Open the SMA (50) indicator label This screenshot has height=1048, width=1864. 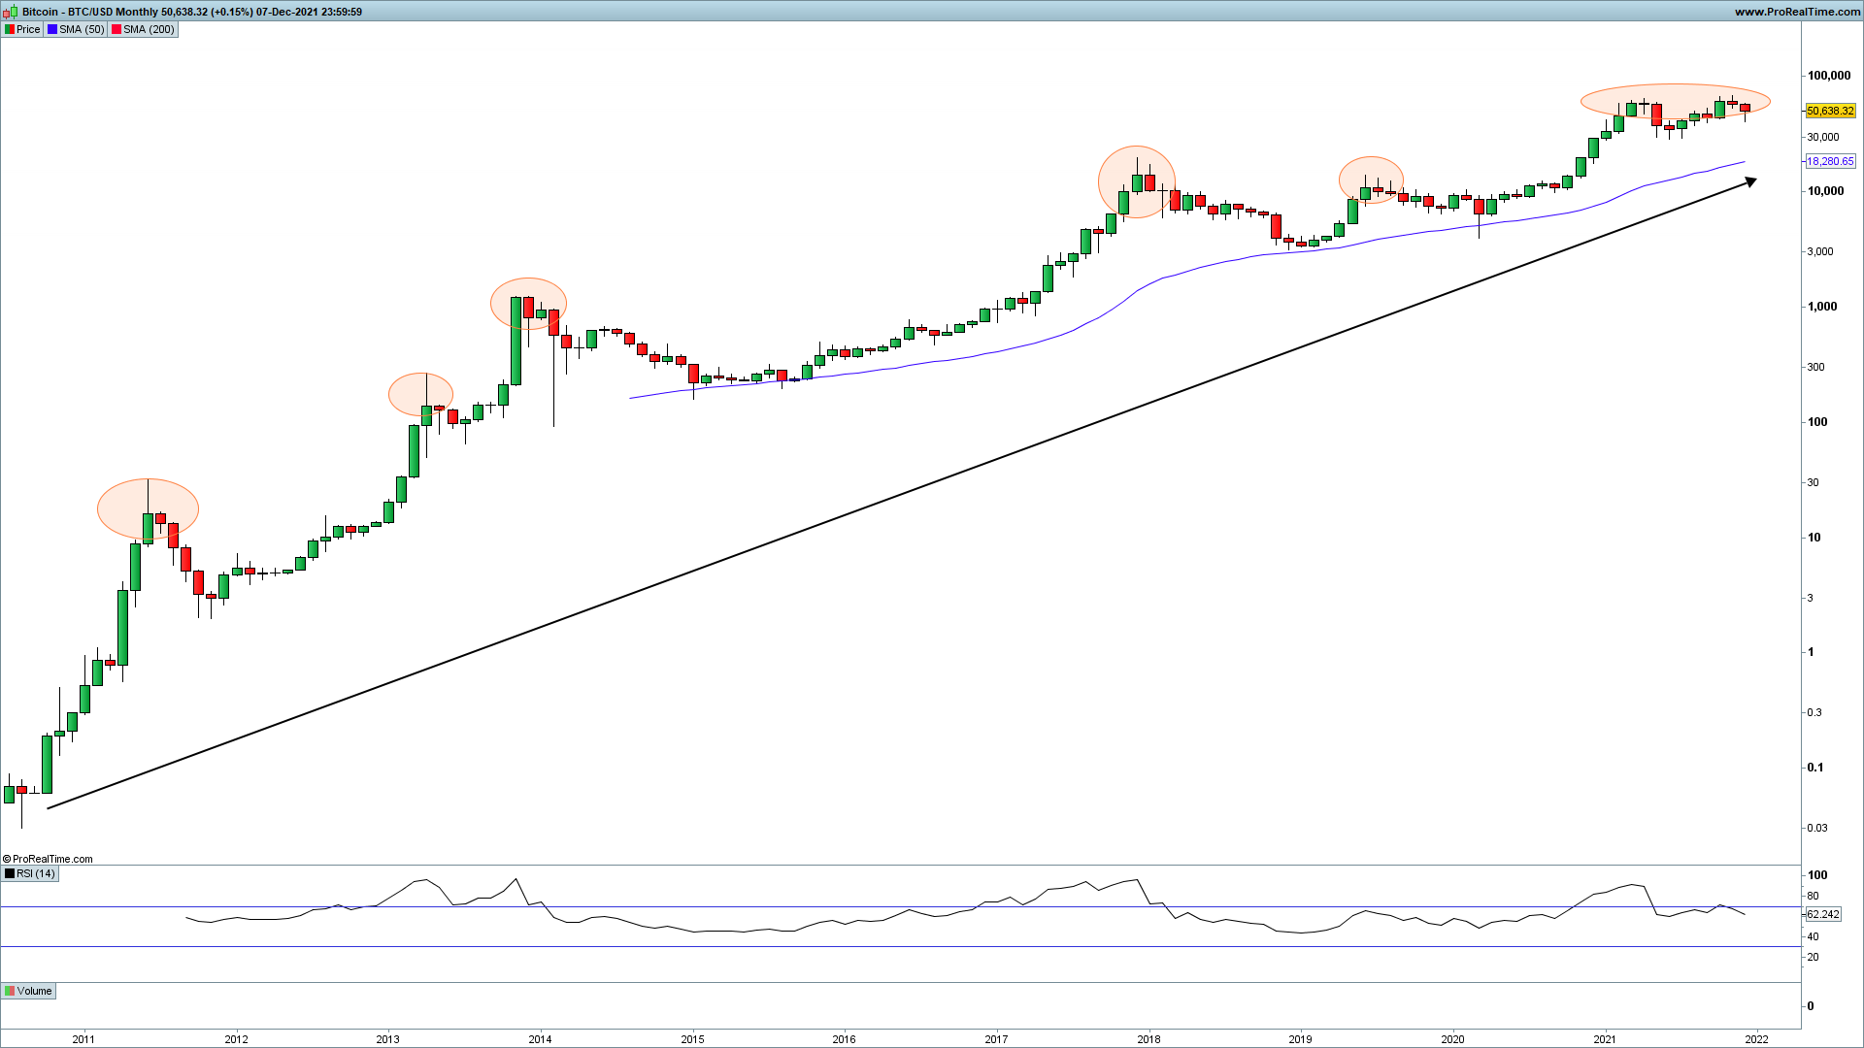pos(82,29)
